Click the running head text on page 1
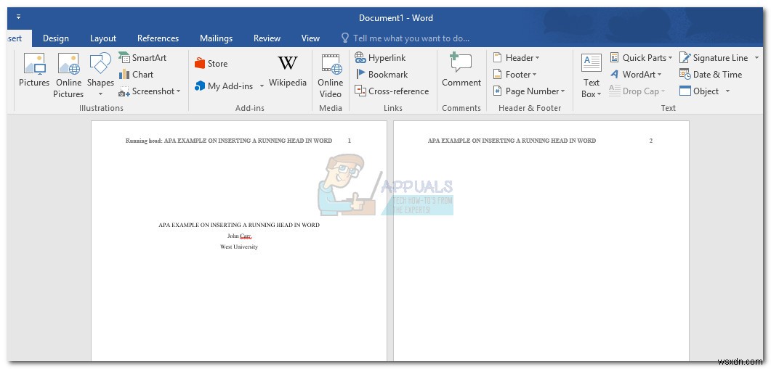This screenshot has width=771, height=369. [x=229, y=141]
